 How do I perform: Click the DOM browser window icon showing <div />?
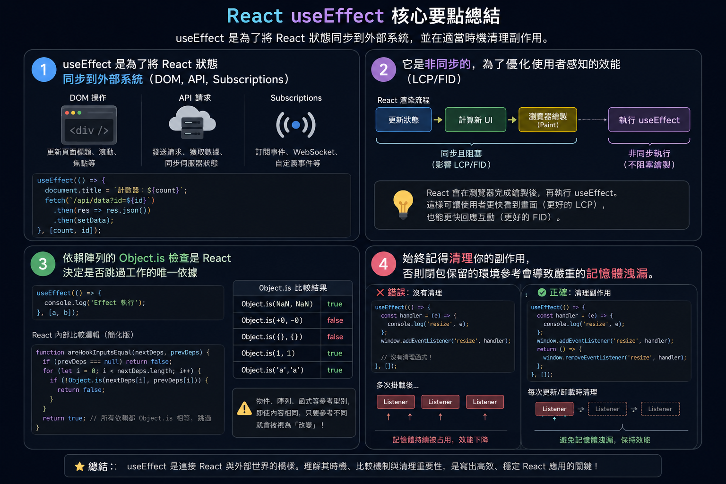(x=89, y=125)
